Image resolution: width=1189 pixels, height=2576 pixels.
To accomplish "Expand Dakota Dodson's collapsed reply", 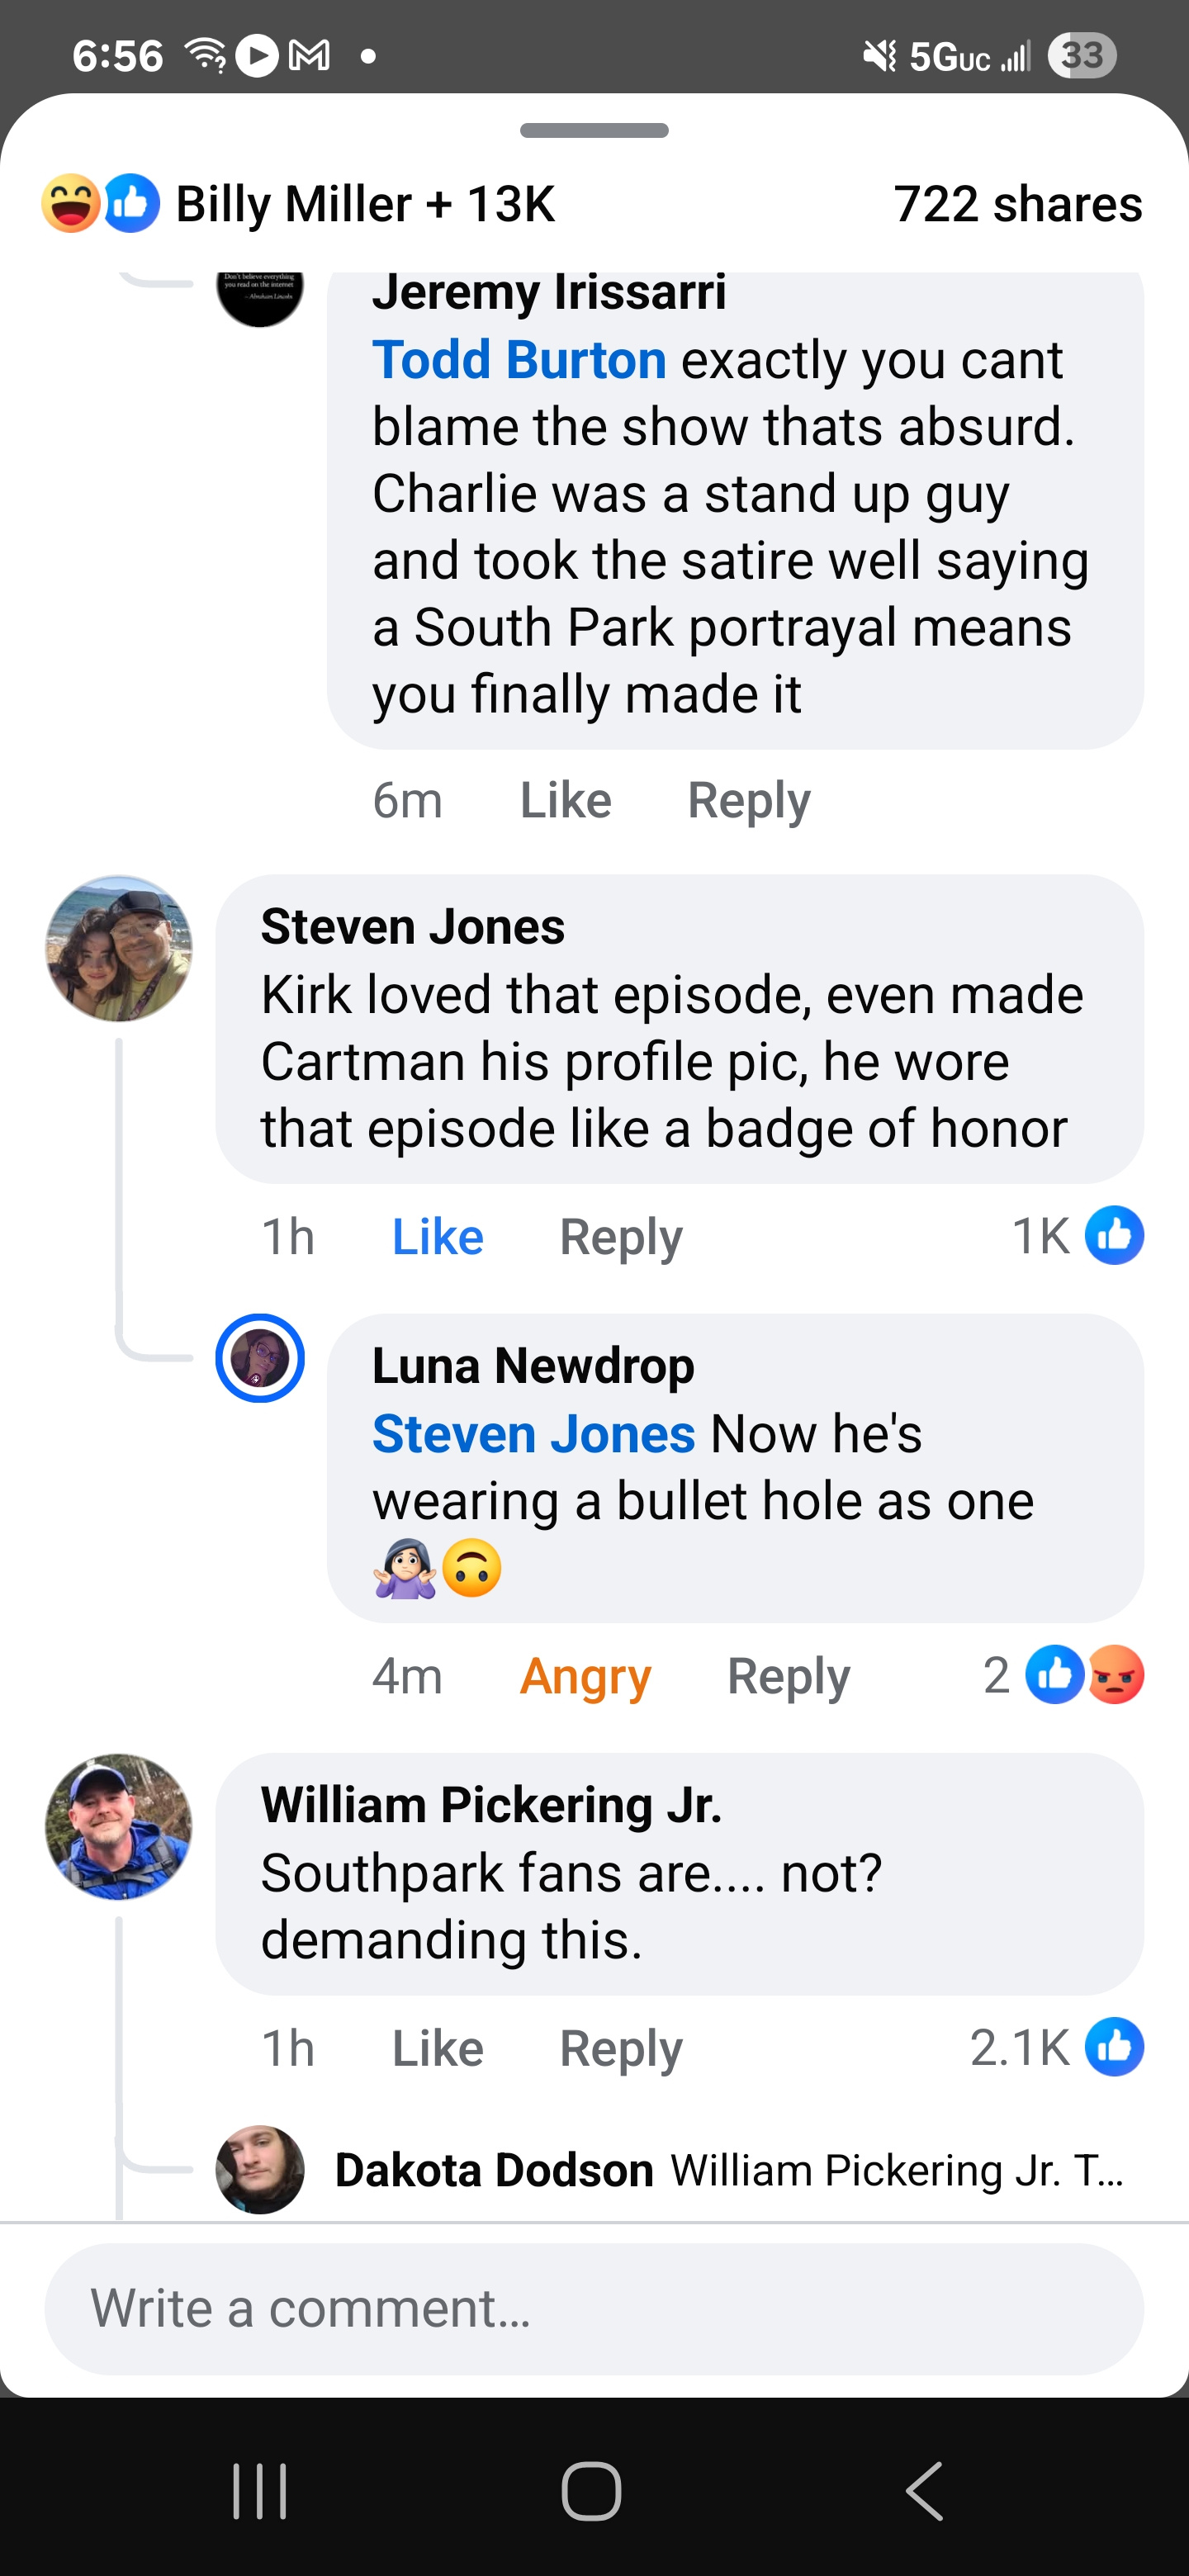I will 728,2170.
